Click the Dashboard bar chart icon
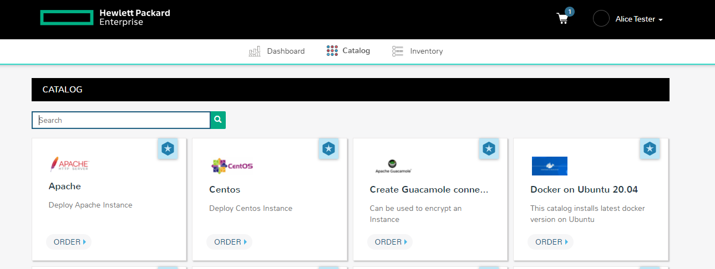The image size is (715, 269). pyautogui.click(x=255, y=51)
